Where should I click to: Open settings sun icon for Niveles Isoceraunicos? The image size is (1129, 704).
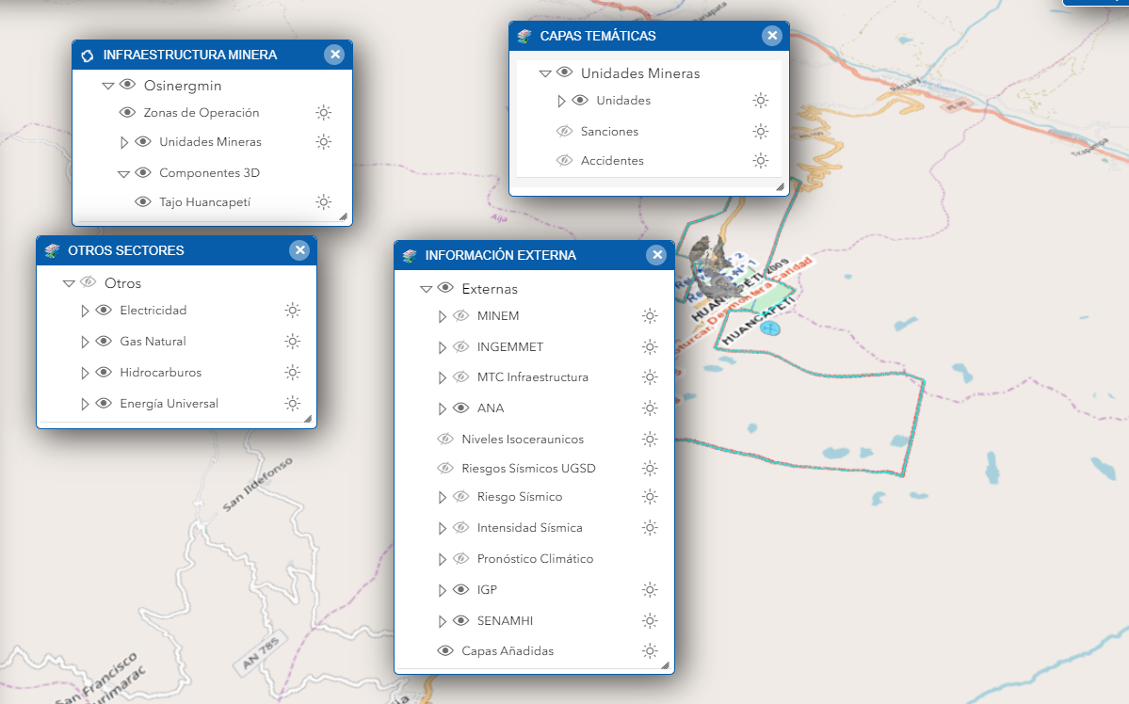[x=650, y=440]
